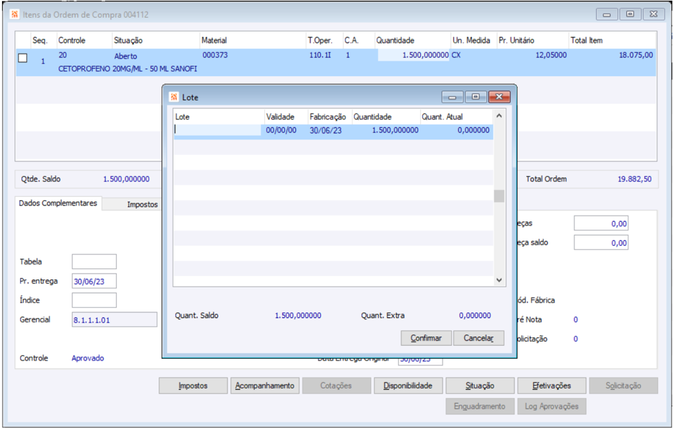Click the Fabricação column header
The image size is (673, 429).
330,117
